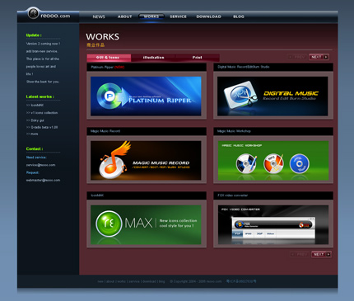Click the film disc icon in Music Workshop
This screenshot has height=301, width=354.
[x=246, y=163]
